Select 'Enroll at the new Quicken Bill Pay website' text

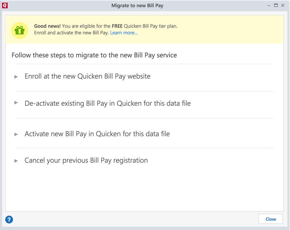coord(87,76)
